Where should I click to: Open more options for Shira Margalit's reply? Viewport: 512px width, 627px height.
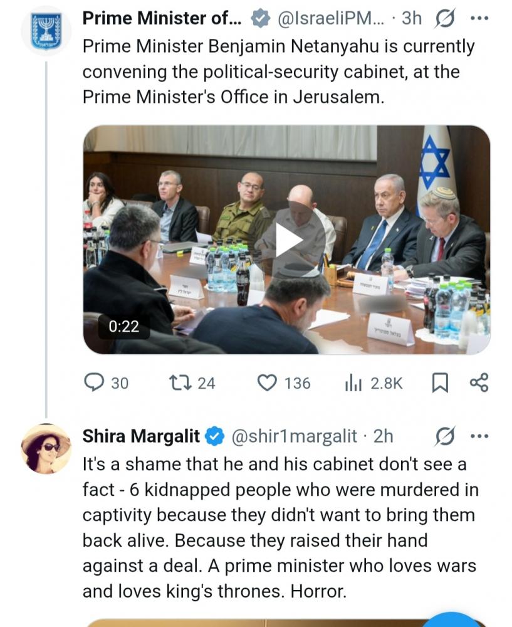tap(479, 436)
